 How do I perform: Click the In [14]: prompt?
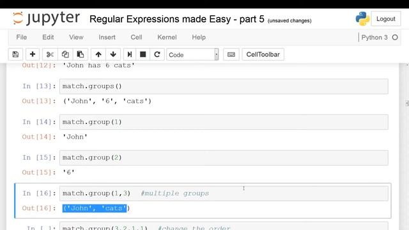39,122
